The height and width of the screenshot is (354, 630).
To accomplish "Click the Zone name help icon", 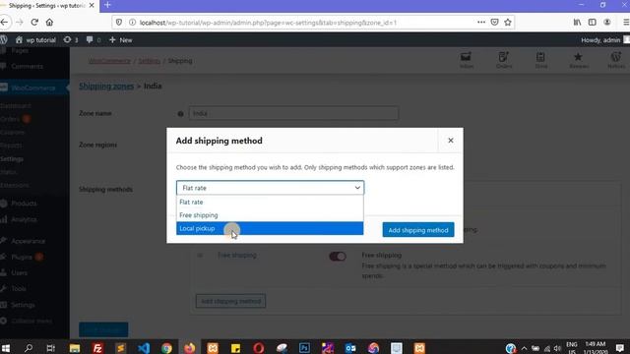I will pyautogui.click(x=180, y=114).
